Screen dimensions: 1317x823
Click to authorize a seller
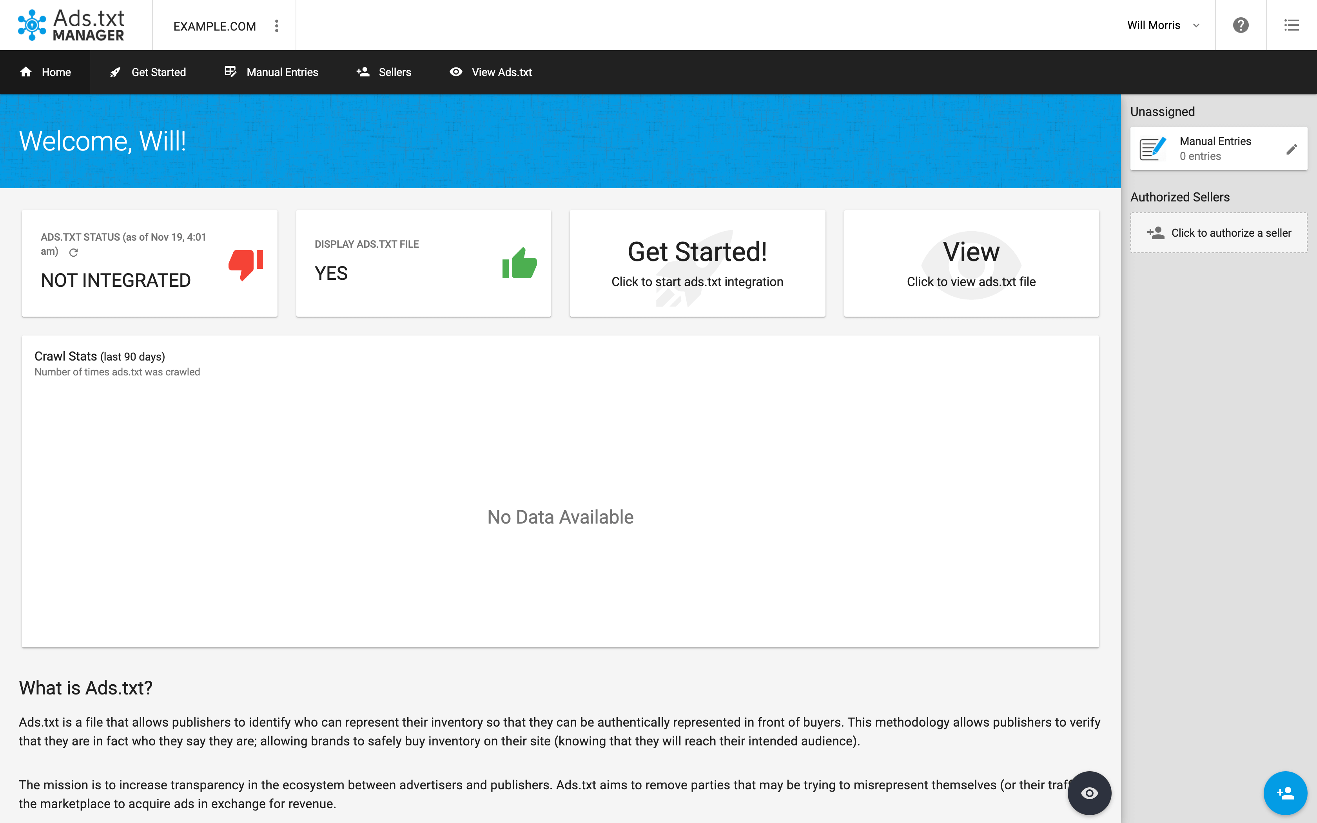(1219, 232)
